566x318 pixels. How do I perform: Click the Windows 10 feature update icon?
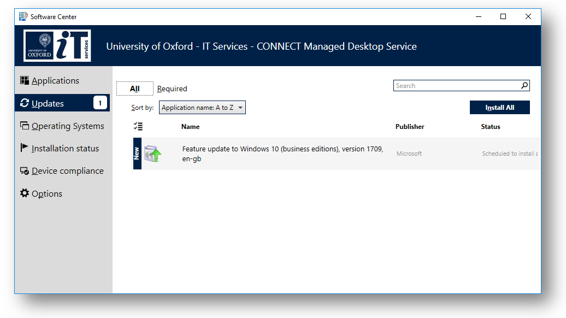pyautogui.click(x=153, y=154)
